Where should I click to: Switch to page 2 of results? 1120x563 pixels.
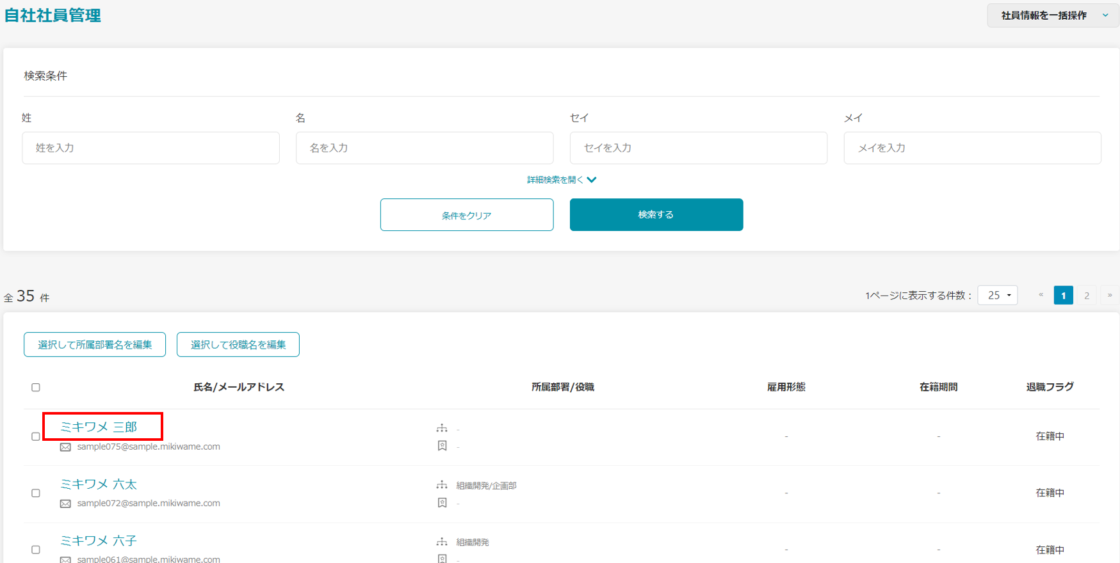[1087, 295]
